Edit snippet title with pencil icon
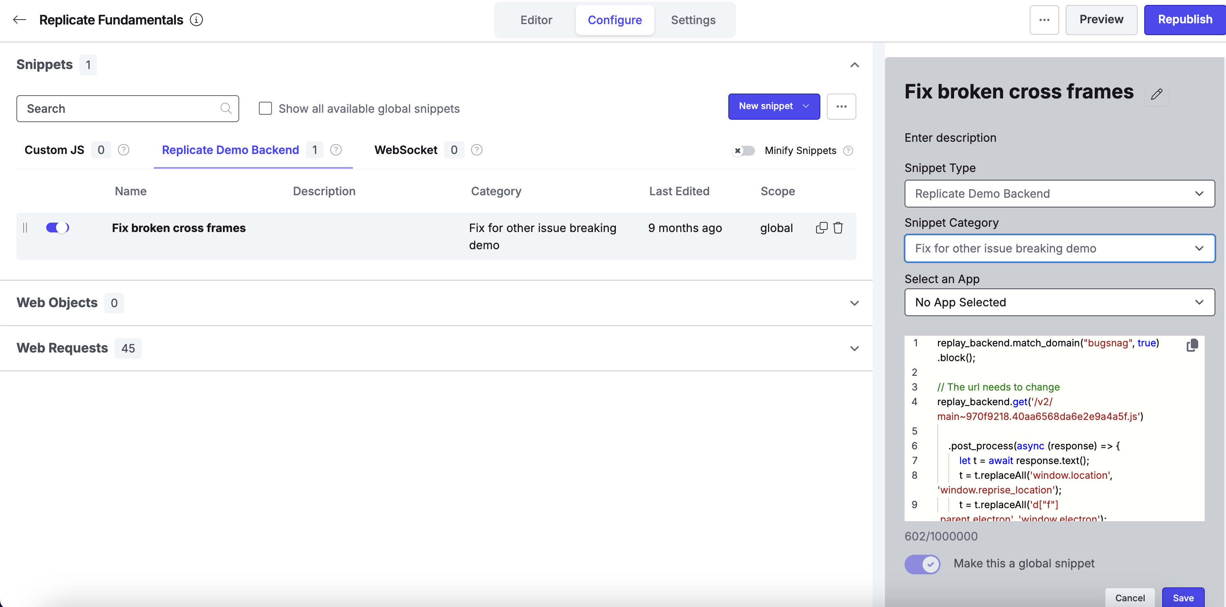Screen dimensions: 1226x607 pyautogui.click(x=1156, y=94)
